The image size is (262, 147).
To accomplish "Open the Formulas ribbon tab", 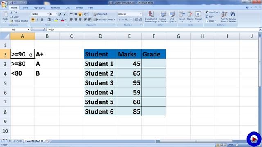I will pyautogui.click(x=55, y=8).
